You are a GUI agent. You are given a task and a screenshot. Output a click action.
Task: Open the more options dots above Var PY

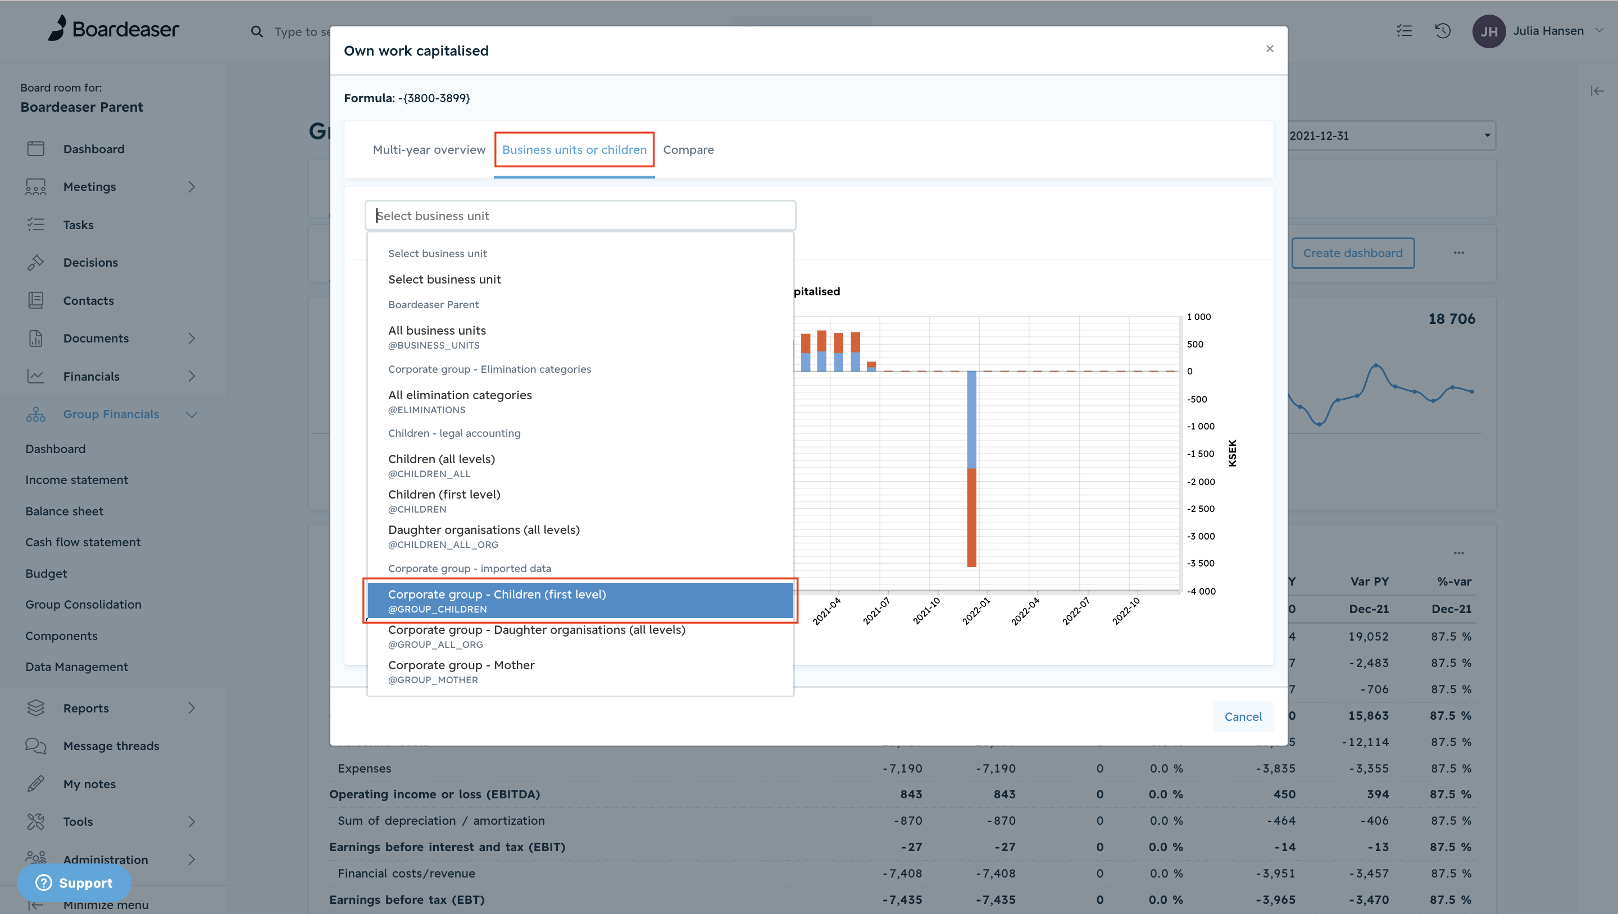(1458, 553)
